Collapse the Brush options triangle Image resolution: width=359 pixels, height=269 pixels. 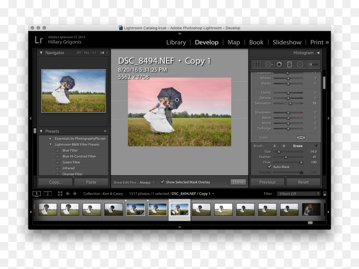[316, 146]
